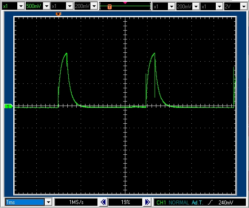Click the CH1 trigger source label

[x=161, y=202]
